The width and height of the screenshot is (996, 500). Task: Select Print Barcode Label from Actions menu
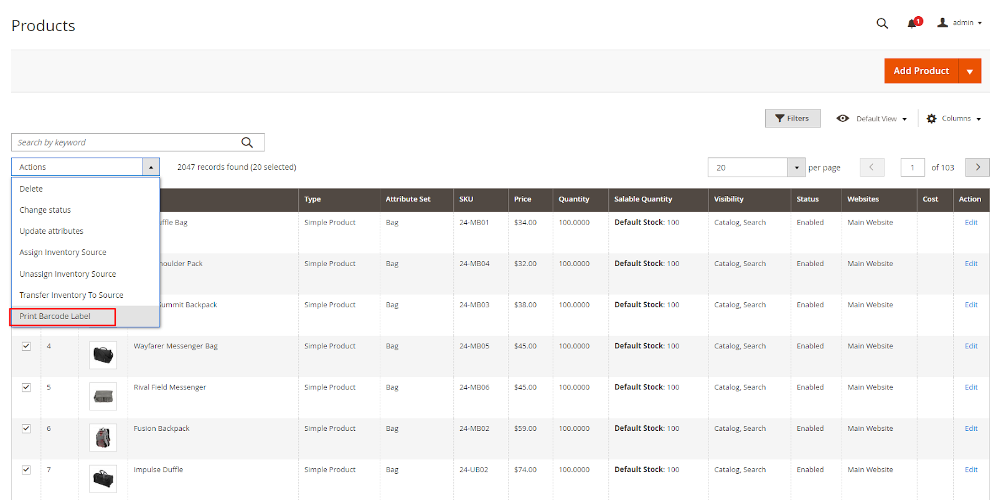[55, 317]
